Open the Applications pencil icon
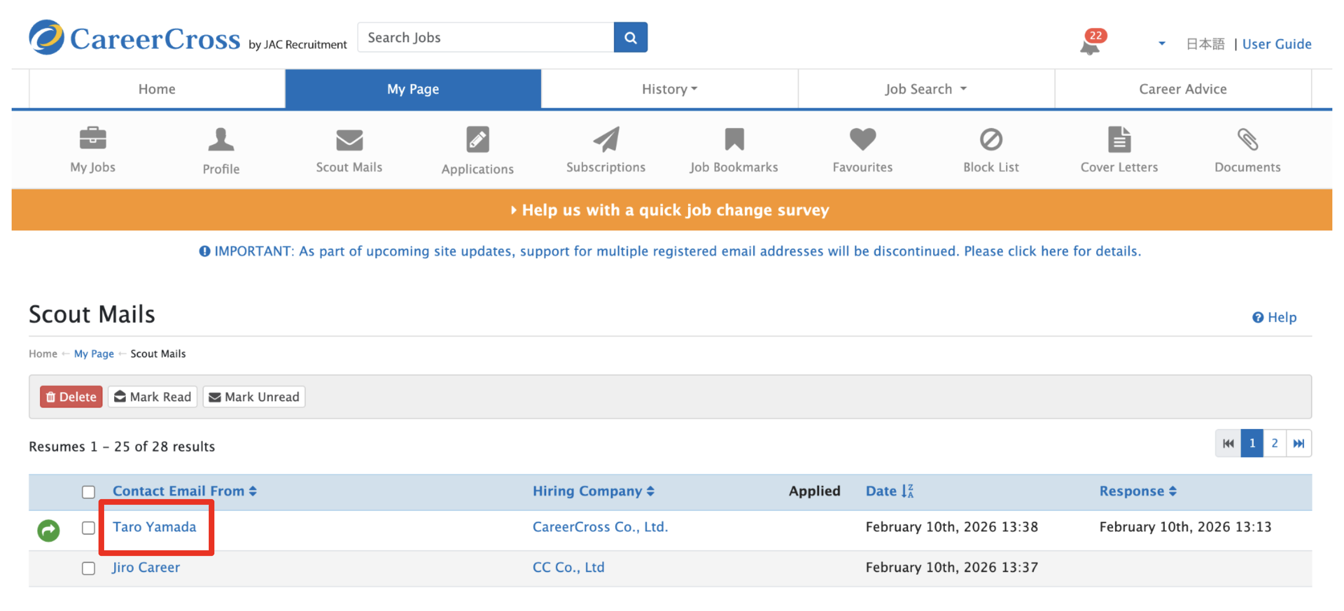Image resolution: width=1344 pixels, height=611 pixels. point(477,140)
